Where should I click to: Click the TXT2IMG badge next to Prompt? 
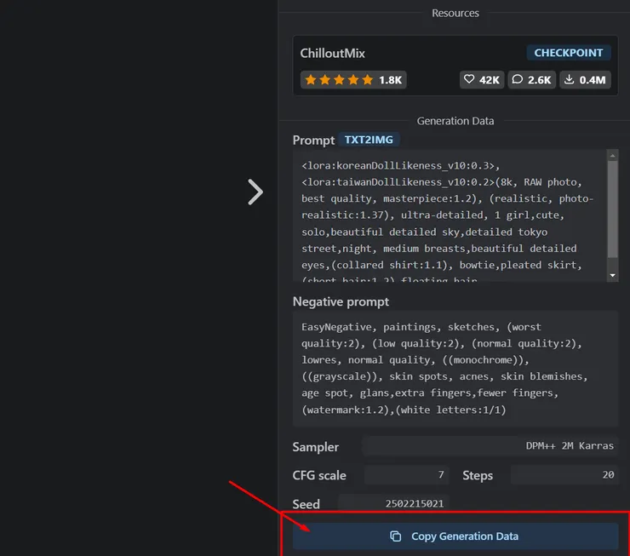pos(369,140)
